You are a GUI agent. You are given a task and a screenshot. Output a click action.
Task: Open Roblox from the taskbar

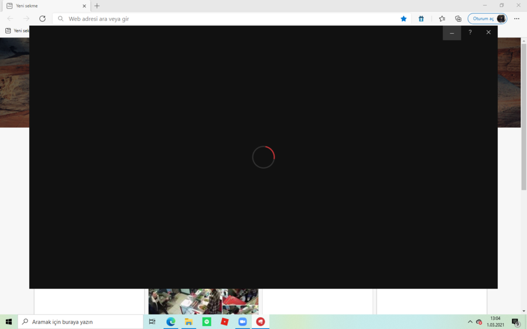224,321
